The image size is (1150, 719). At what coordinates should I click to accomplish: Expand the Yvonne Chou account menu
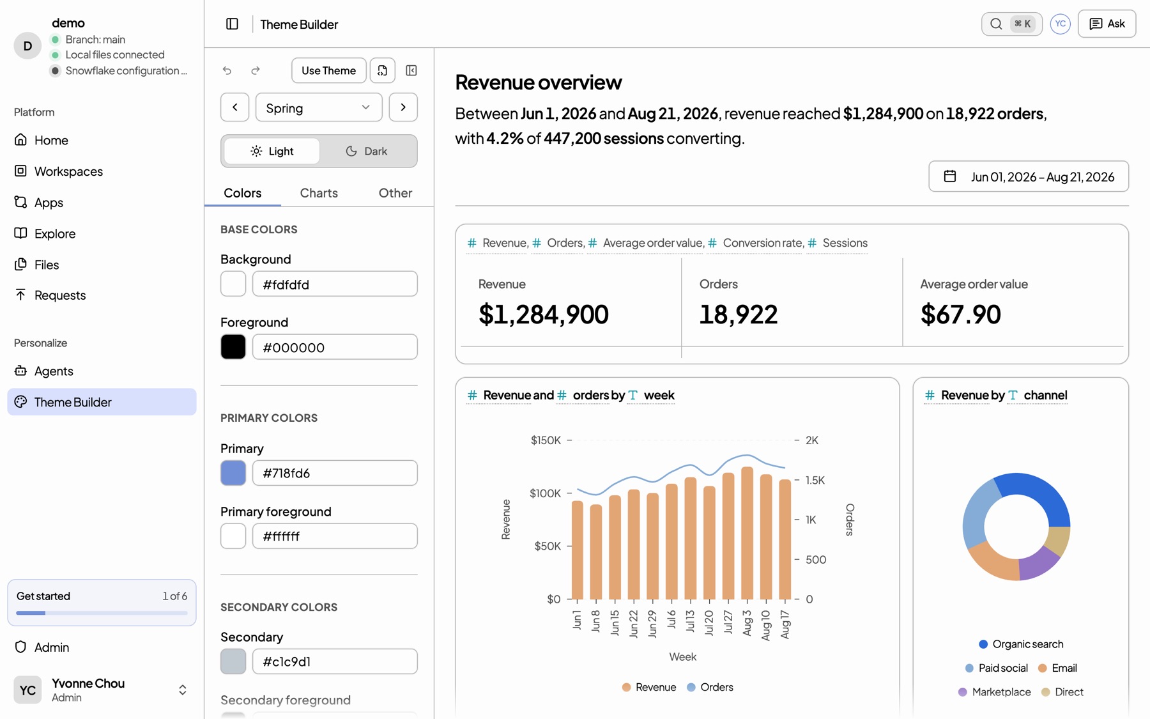coord(102,690)
